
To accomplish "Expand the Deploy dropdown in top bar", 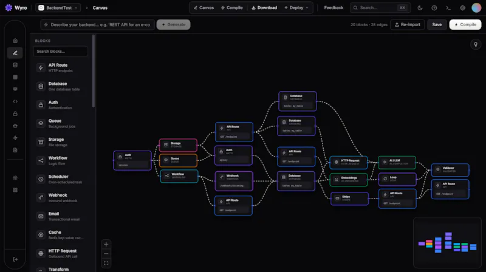I will pyautogui.click(x=296, y=8).
